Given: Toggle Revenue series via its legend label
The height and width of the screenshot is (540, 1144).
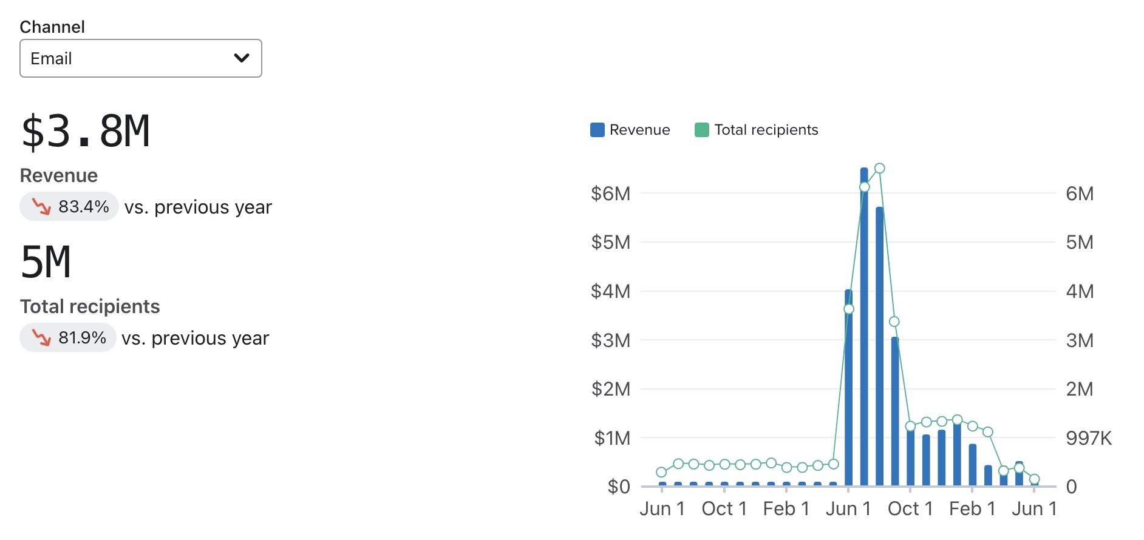Looking at the screenshot, I should (x=639, y=130).
